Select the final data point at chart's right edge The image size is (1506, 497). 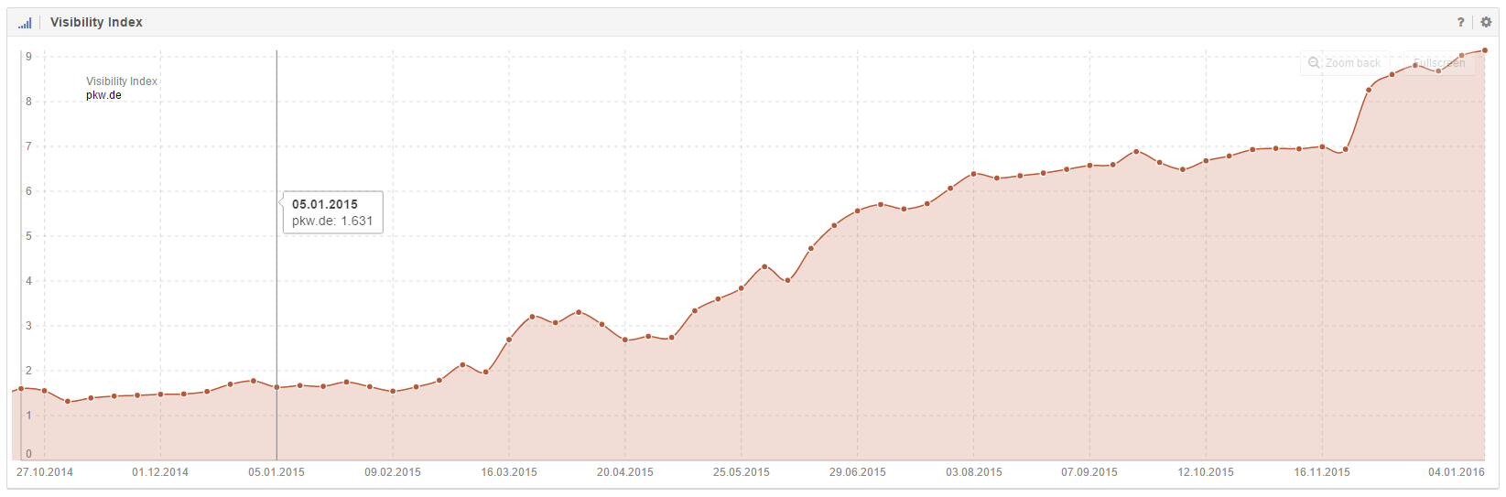click(x=1484, y=50)
